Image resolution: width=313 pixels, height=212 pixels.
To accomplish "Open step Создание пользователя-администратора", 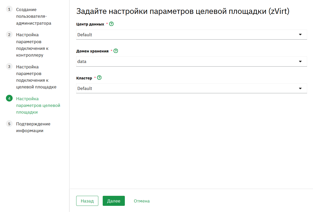I will point(34,16).
